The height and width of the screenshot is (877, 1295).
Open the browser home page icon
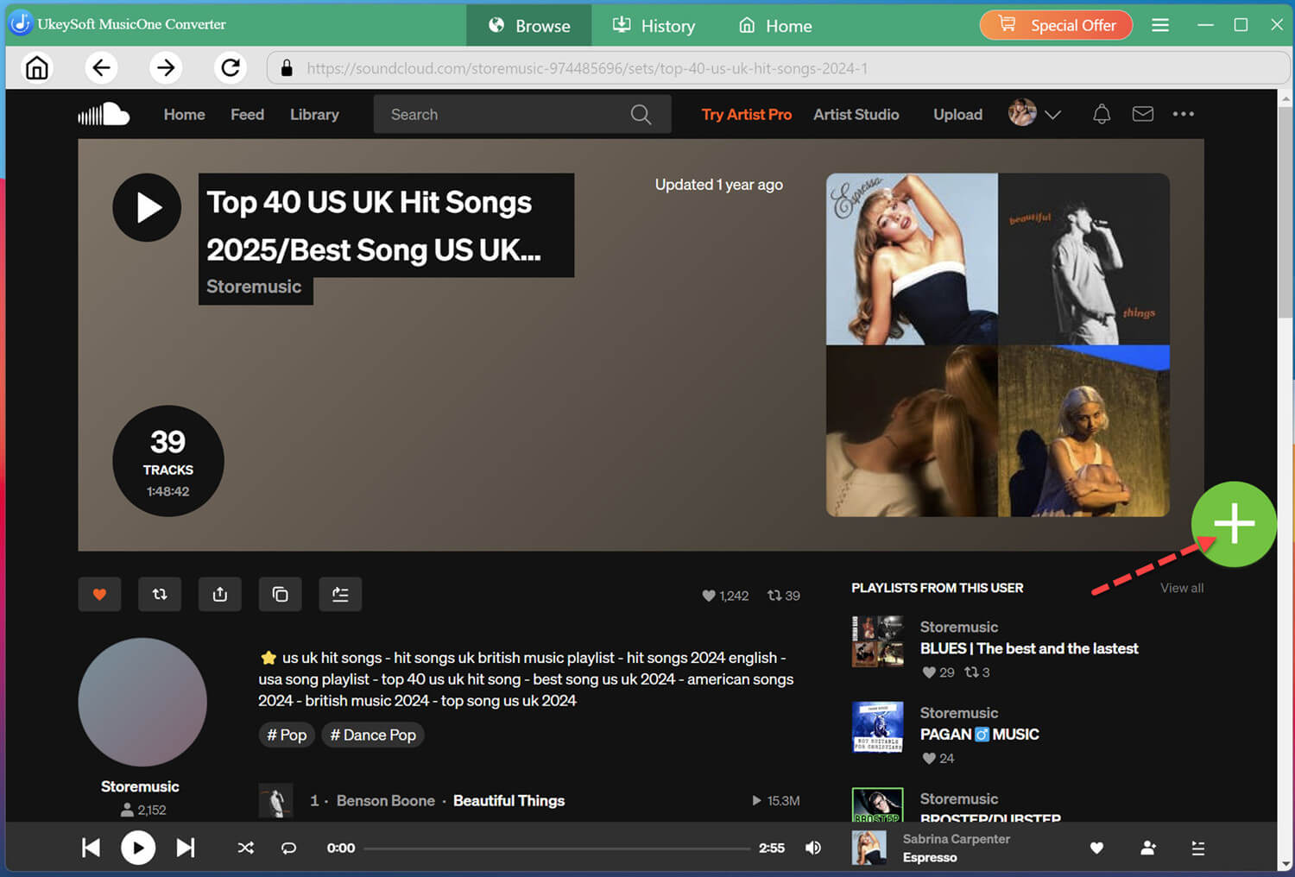click(x=37, y=67)
